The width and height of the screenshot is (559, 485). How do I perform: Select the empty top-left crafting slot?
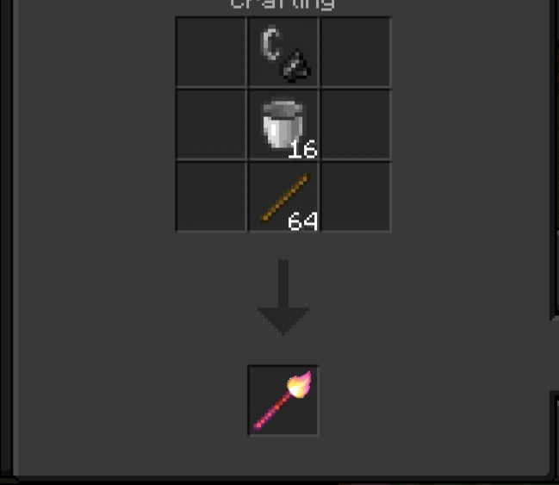coord(211,52)
